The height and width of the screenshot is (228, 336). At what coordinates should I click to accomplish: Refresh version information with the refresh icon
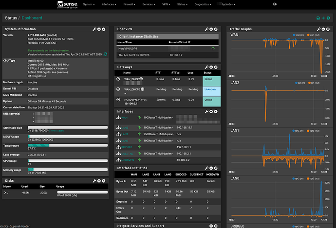point(106,54)
